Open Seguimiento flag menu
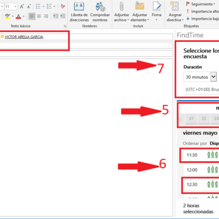 pyautogui.click(x=200, y=4)
